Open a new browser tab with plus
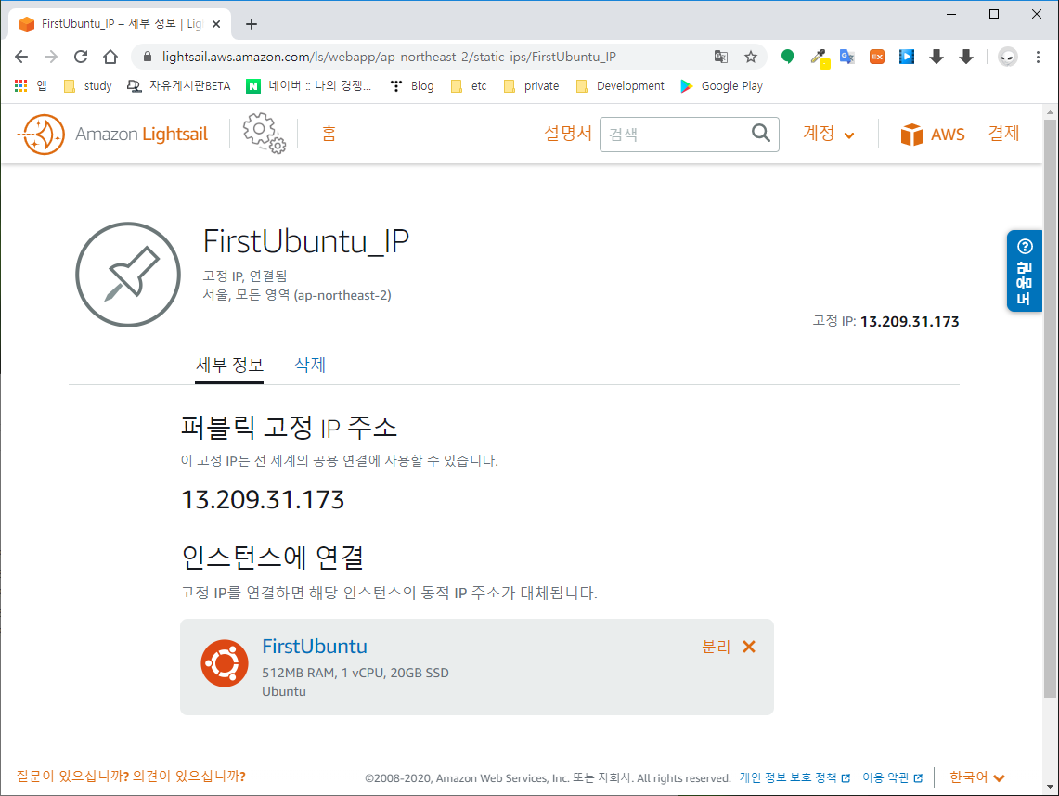 [x=252, y=24]
